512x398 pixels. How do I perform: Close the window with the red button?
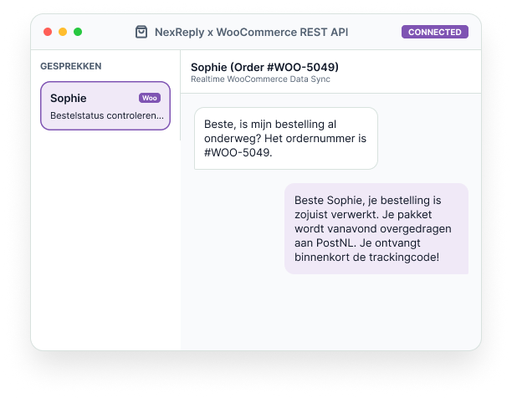click(48, 32)
